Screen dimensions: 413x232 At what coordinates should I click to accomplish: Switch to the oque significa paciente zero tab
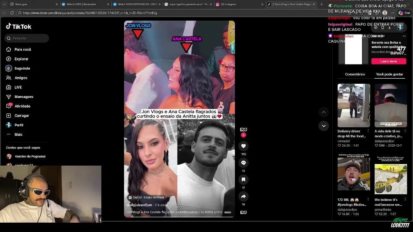click(188, 4)
